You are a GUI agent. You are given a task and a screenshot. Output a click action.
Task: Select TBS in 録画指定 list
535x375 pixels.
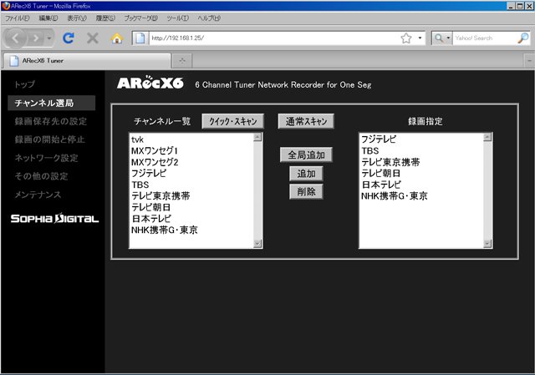(421, 150)
